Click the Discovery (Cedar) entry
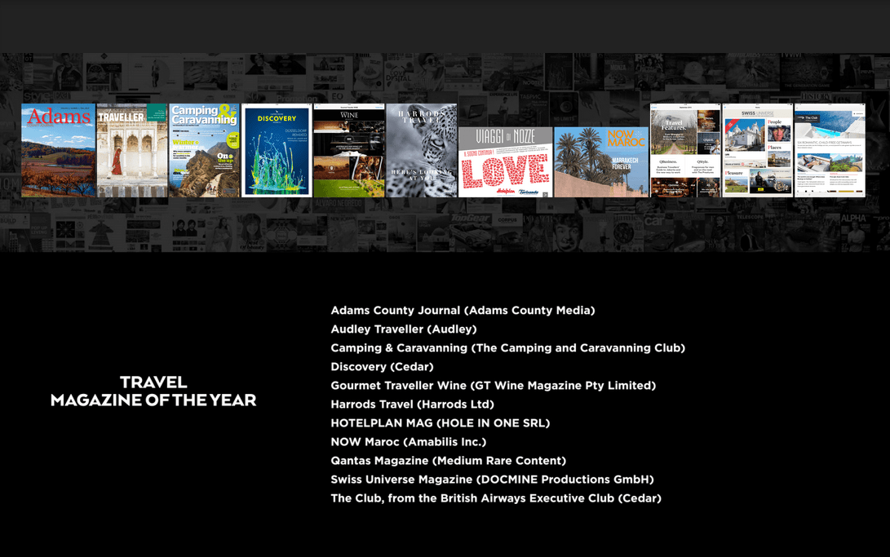The image size is (890, 557). [x=382, y=366]
